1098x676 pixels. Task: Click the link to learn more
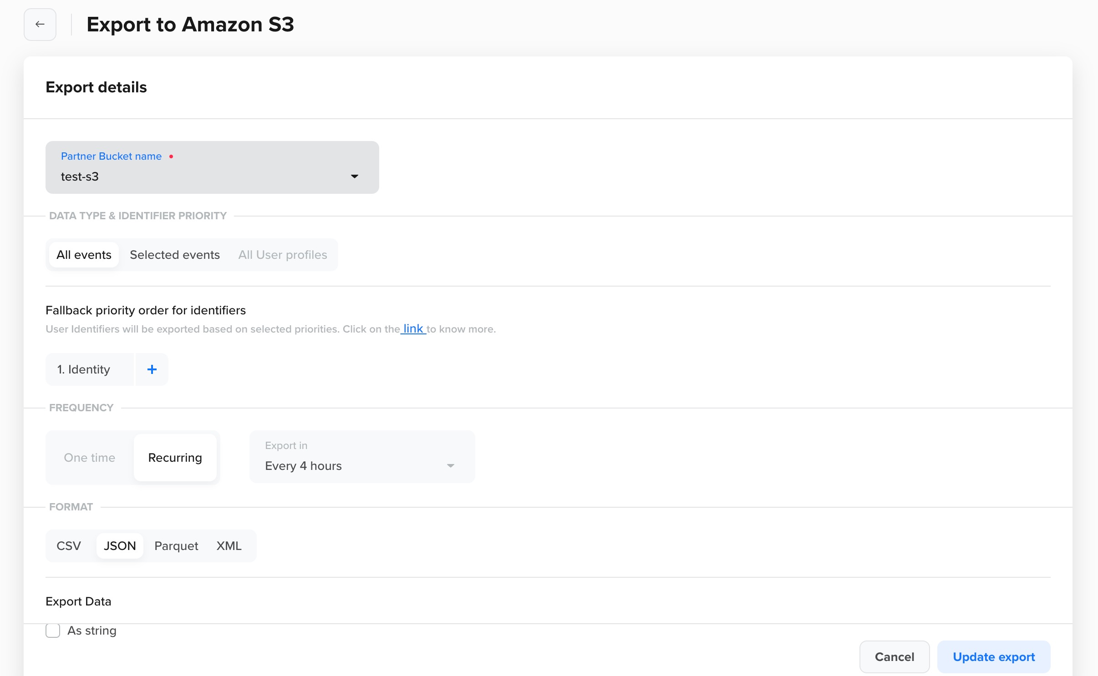[x=412, y=328]
